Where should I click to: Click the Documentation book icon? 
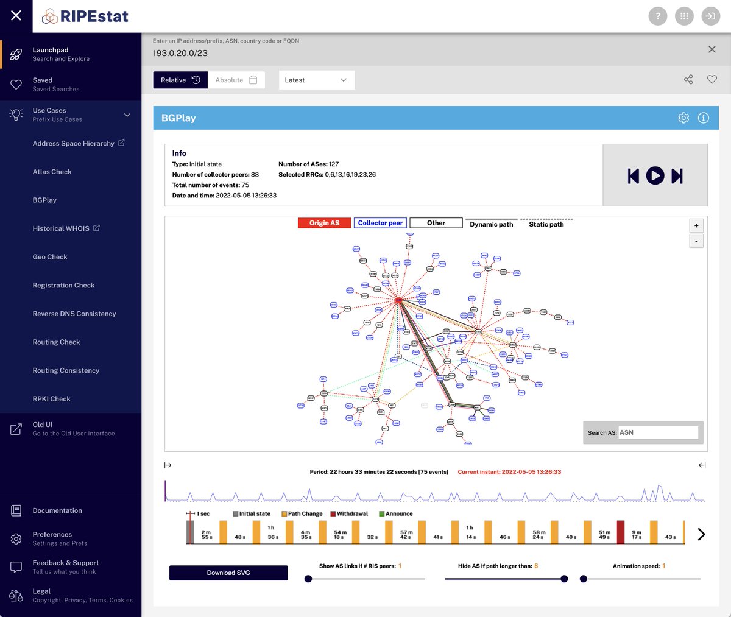pos(16,510)
